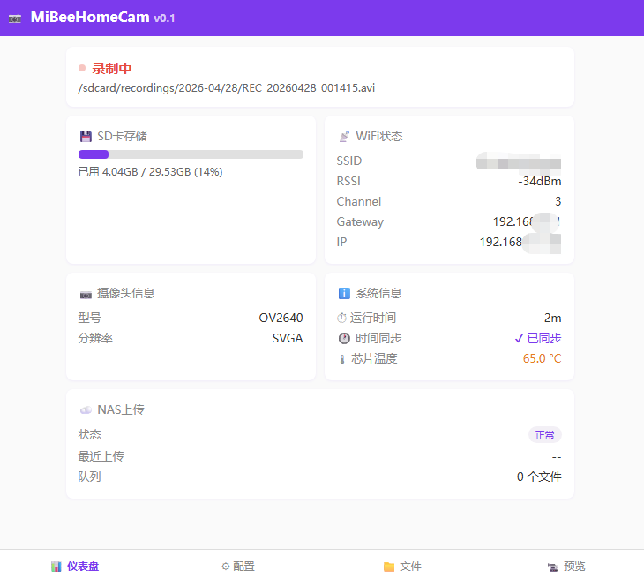Click the SVGA resolution value
644x578 pixels.
coord(288,338)
